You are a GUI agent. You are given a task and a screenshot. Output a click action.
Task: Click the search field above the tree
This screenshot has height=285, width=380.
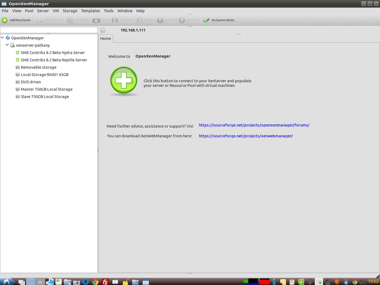(49, 30)
